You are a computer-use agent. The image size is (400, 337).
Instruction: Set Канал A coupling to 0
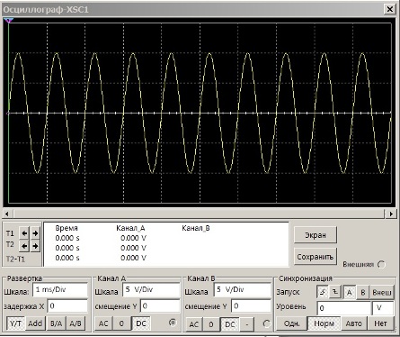click(121, 323)
